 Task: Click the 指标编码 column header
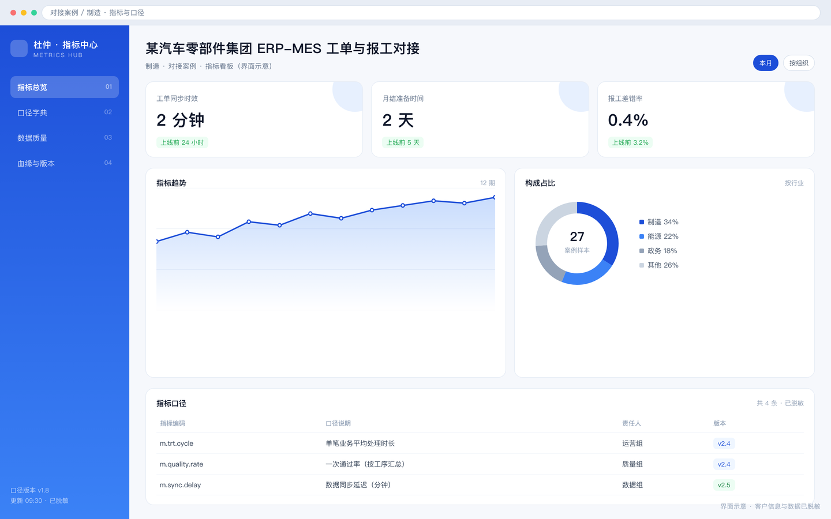point(173,423)
